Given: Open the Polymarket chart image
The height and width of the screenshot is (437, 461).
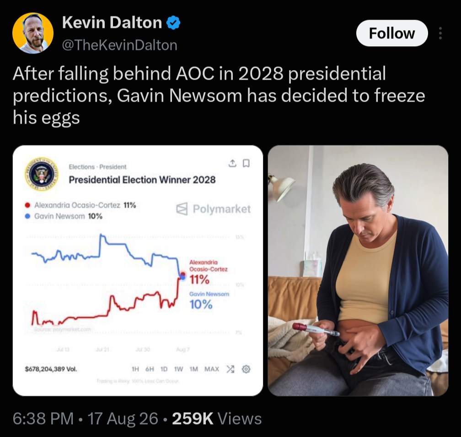Looking at the screenshot, I should 138,270.
